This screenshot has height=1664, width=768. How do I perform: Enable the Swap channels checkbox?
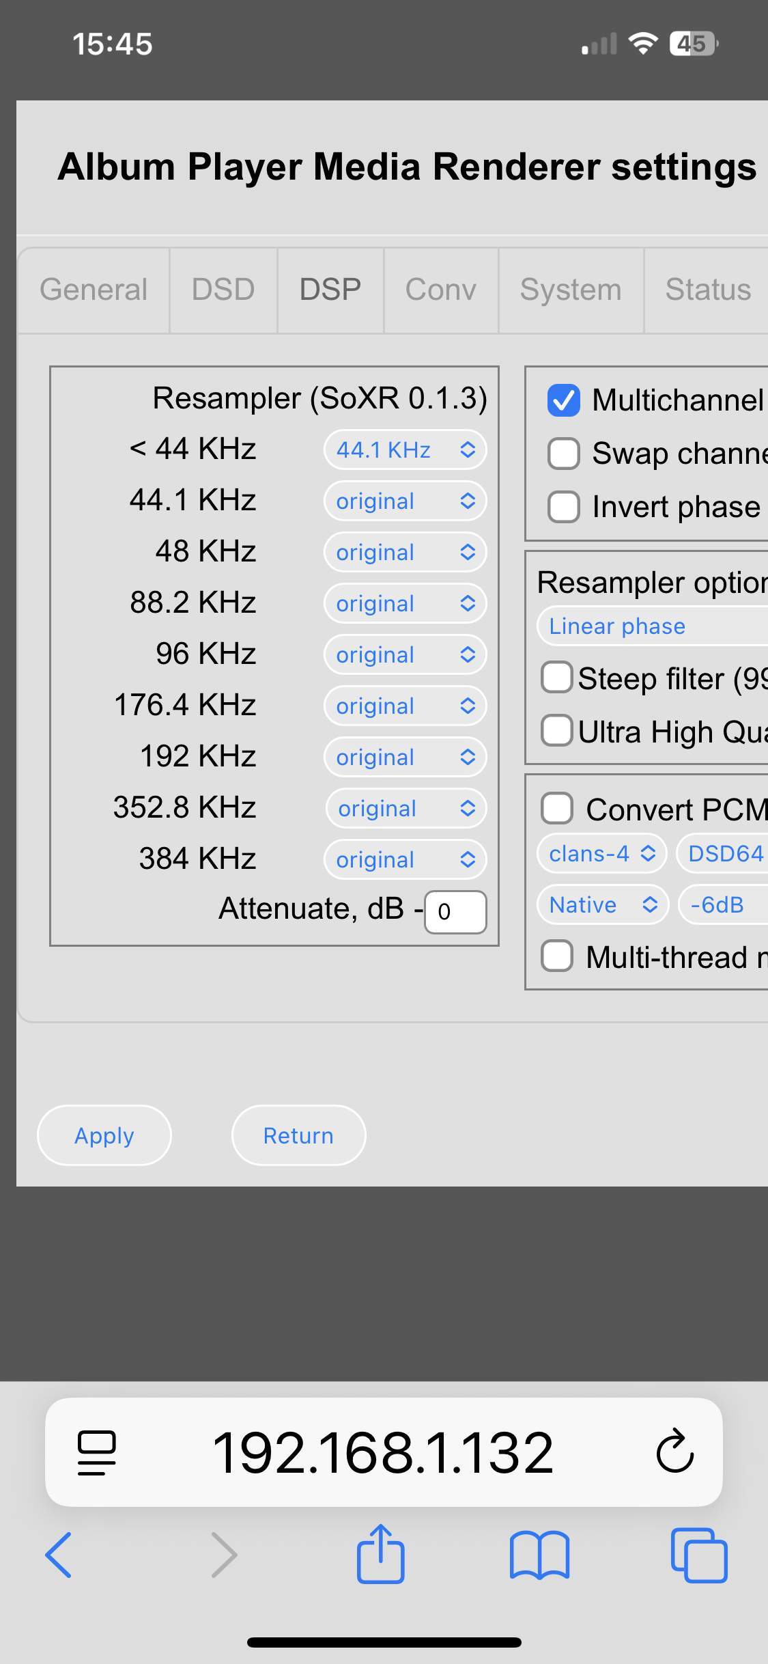564,454
